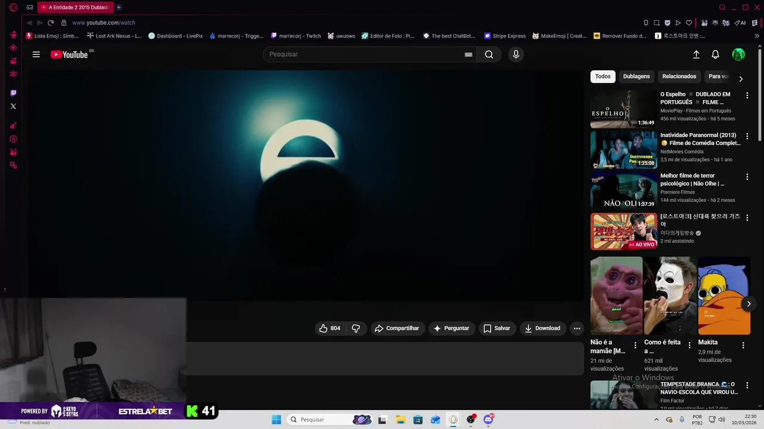The width and height of the screenshot is (764, 429).
Task: Select the Relacionados filter chip
Action: (x=679, y=76)
